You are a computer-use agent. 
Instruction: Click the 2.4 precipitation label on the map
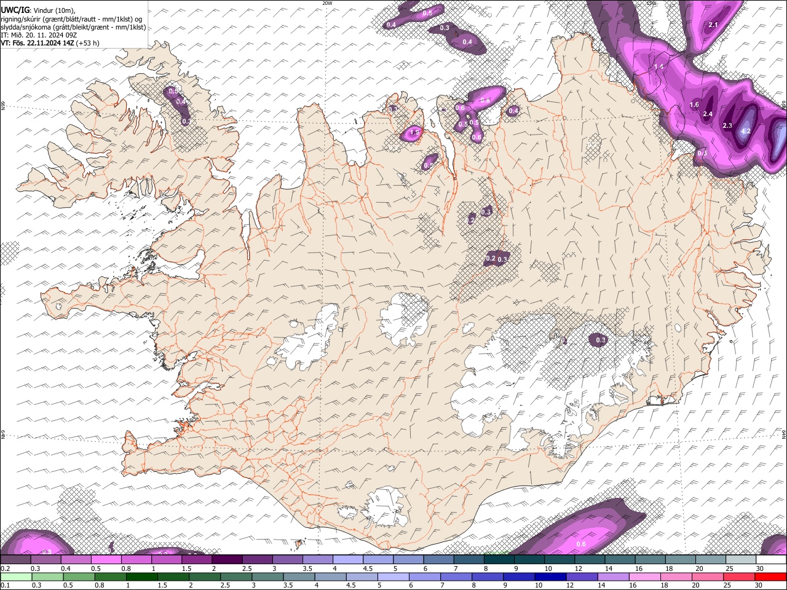(x=708, y=114)
